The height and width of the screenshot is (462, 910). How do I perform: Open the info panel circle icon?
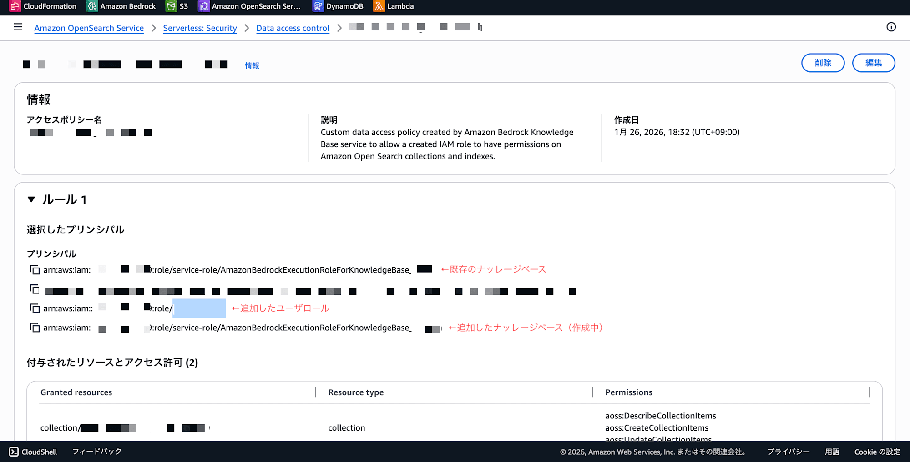pyautogui.click(x=891, y=27)
